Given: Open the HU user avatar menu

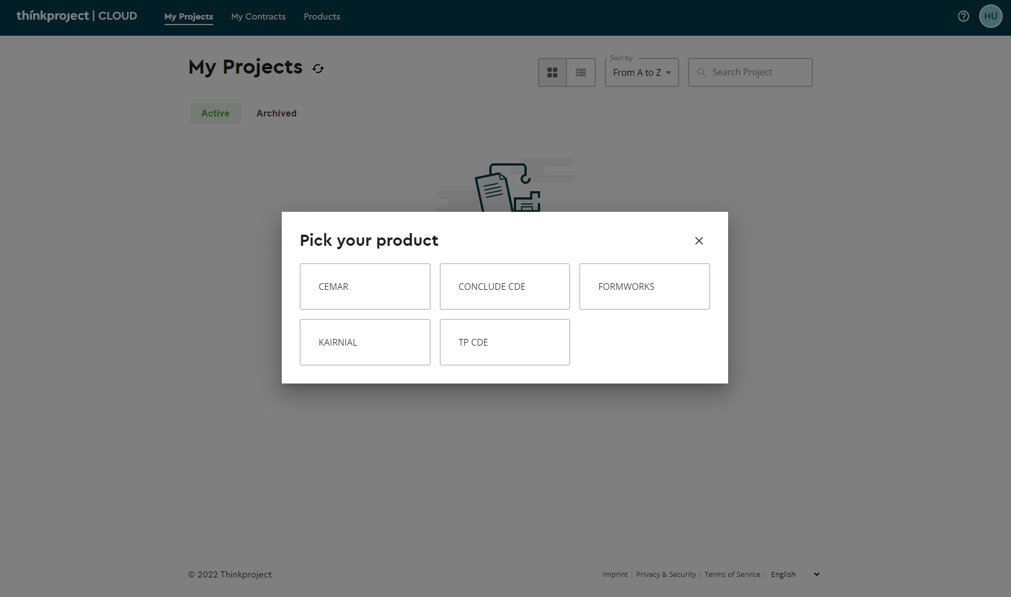Looking at the screenshot, I should 991,16.
